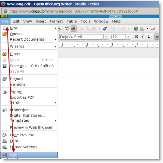The width and height of the screenshot is (163, 163).
Task: Open the Help menu
Action: pyautogui.click(x=116, y=21)
